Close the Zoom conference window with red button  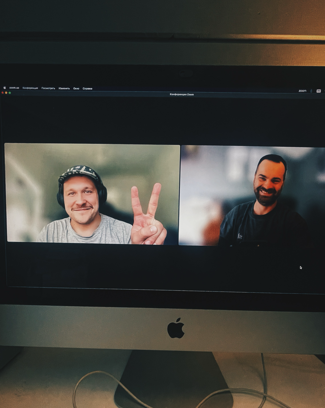point(3,93)
